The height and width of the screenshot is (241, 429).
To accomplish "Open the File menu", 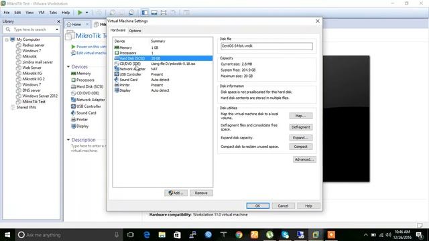I will [x=7, y=13].
